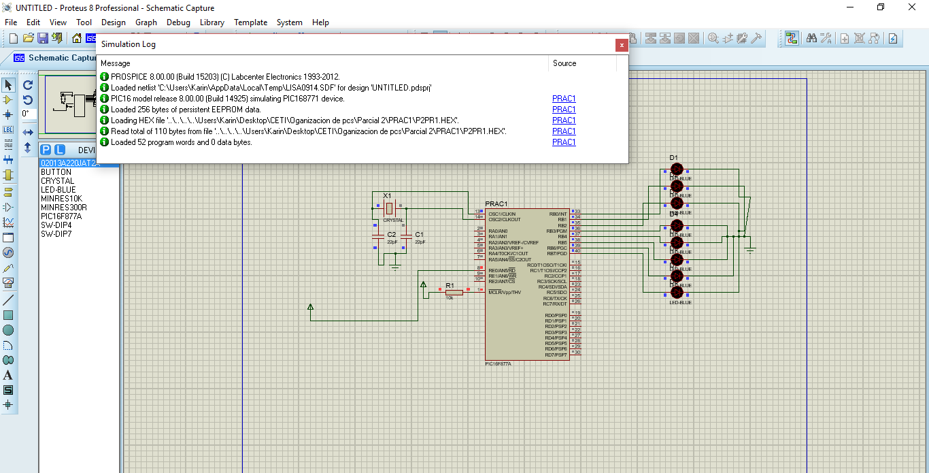
Task: Select SW-DIP7 in the devices list
Action: (56, 234)
